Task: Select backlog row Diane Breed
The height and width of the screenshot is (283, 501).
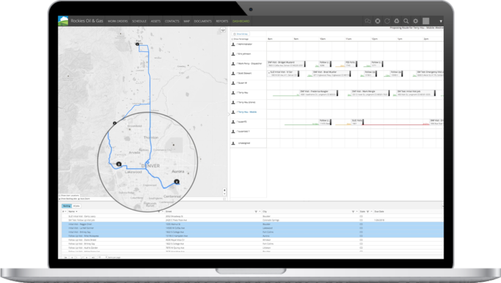Action: coord(252,240)
